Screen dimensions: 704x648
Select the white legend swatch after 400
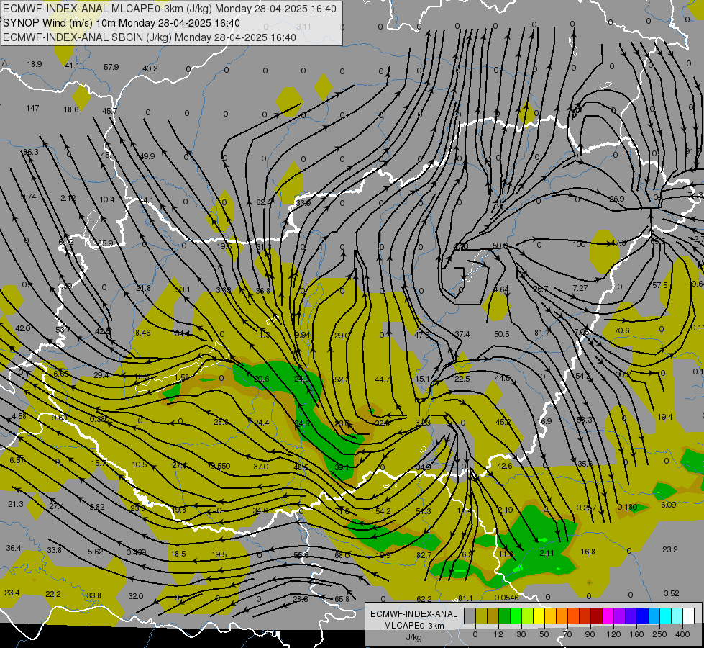(689, 616)
